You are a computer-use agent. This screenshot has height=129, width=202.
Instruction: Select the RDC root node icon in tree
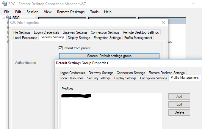(x=9, y=18)
